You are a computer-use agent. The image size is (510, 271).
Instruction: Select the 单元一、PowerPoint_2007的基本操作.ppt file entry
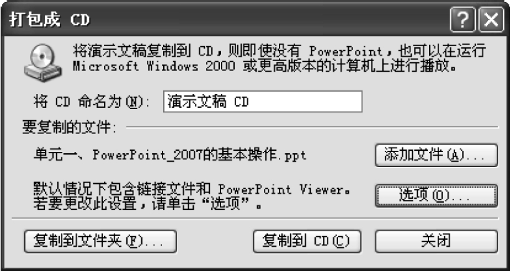[x=170, y=155]
